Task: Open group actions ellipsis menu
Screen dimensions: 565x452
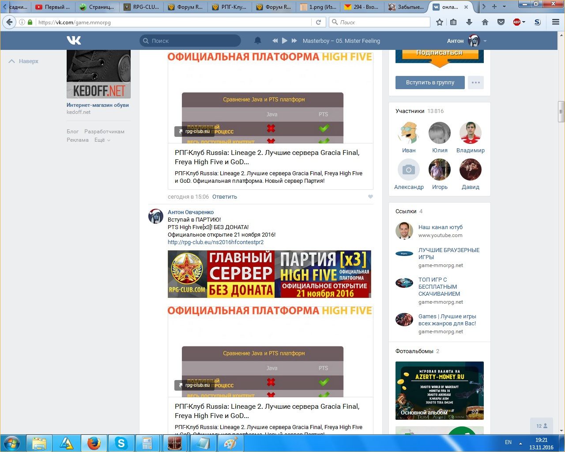Action: click(476, 83)
